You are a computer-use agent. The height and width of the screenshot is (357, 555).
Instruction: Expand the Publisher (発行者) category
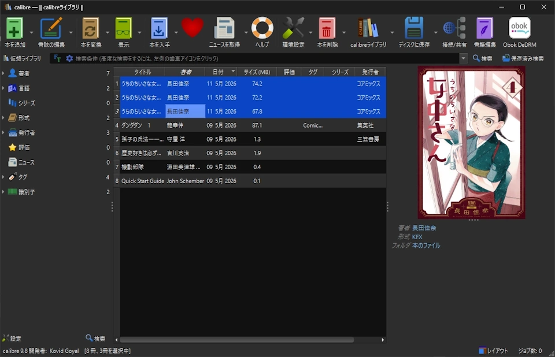(x=3, y=133)
